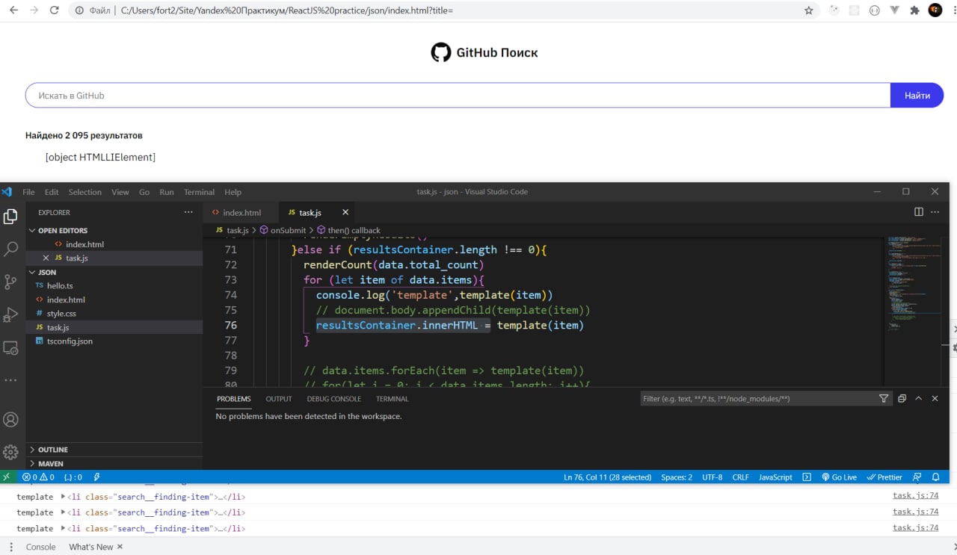This screenshot has width=957, height=555.
Task: Open the Search view in VS Code activity bar
Action: click(10, 249)
